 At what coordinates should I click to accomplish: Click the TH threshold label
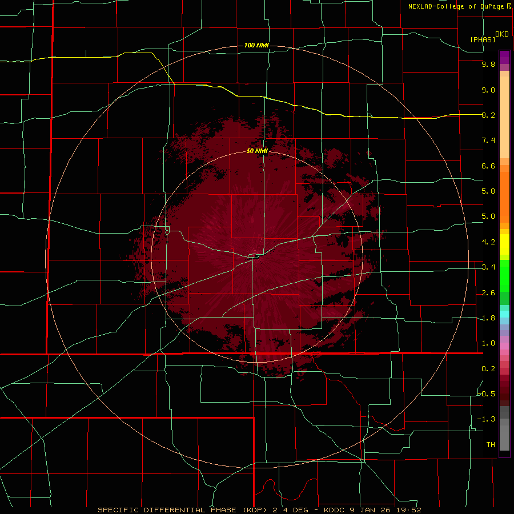click(491, 445)
